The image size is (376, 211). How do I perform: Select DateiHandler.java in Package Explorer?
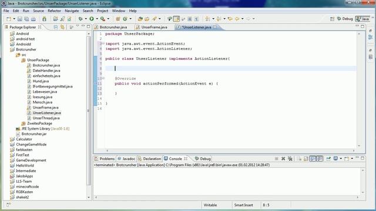[x=46, y=70]
